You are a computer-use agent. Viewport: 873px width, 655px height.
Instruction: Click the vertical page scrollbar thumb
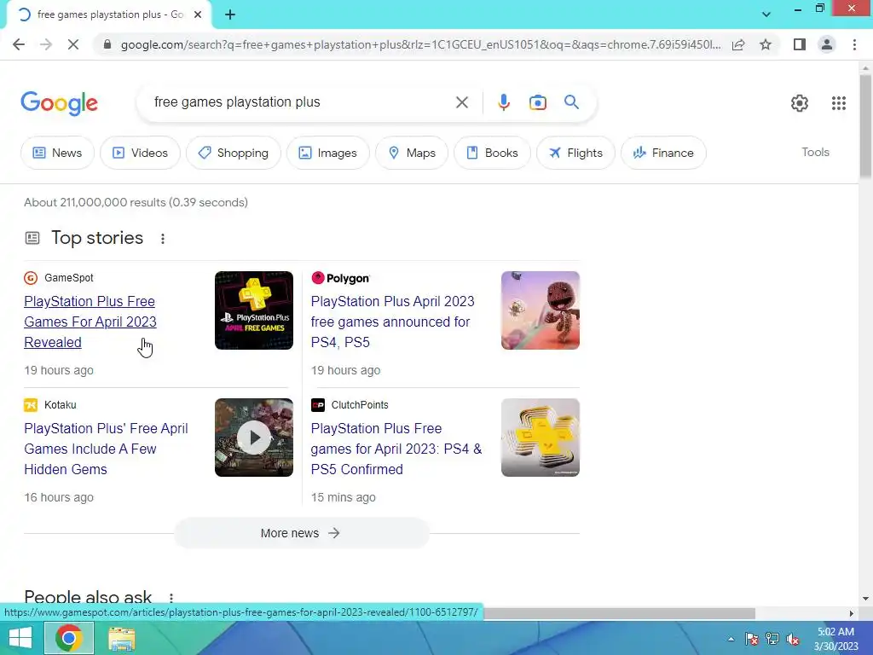tap(865, 127)
